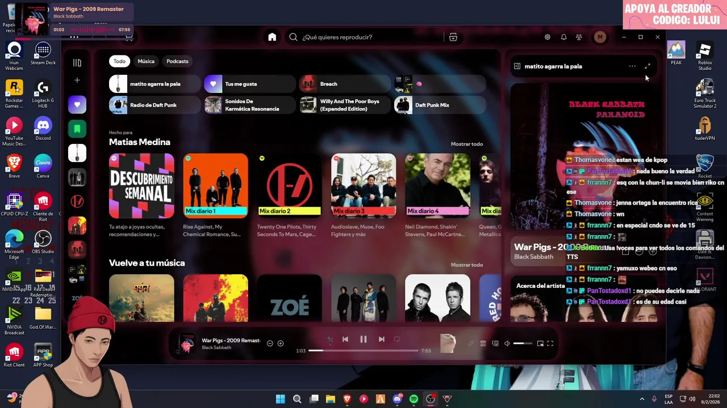Click 'Mostrar todo' for Vuelve a tu música
This screenshot has width=727, height=408.
pyautogui.click(x=467, y=265)
